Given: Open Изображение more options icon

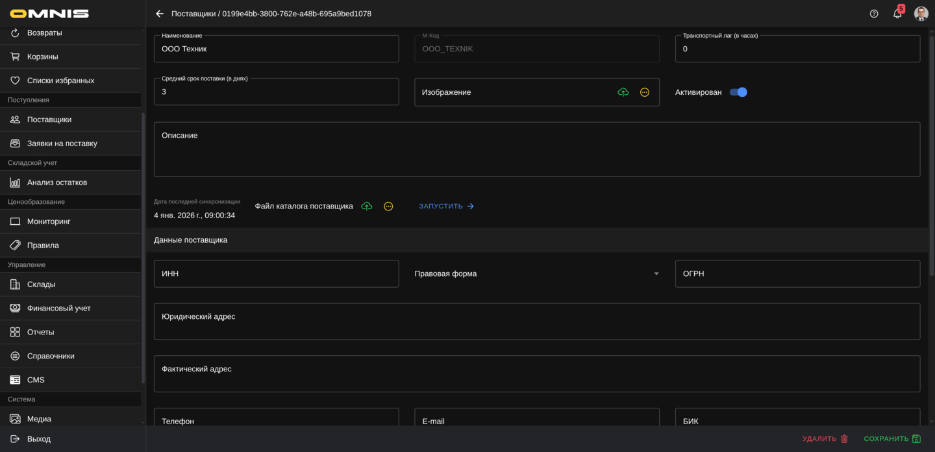Looking at the screenshot, I should pos(645,92).
